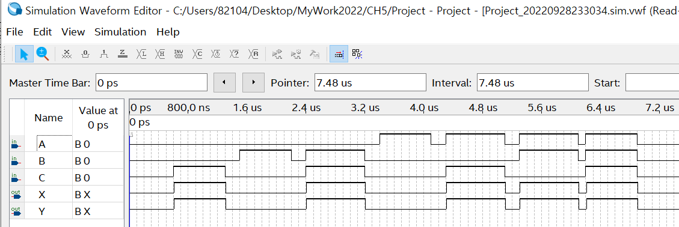Click the Master Time Bar field
679x227 pixels.
click(x=151, y=83)
